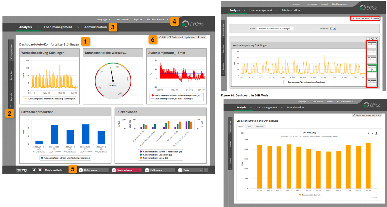Open the Max Mustermann user dropdown
Image resolution: width=387 pixels, height=207 pixels.
[x=158, y=19]
